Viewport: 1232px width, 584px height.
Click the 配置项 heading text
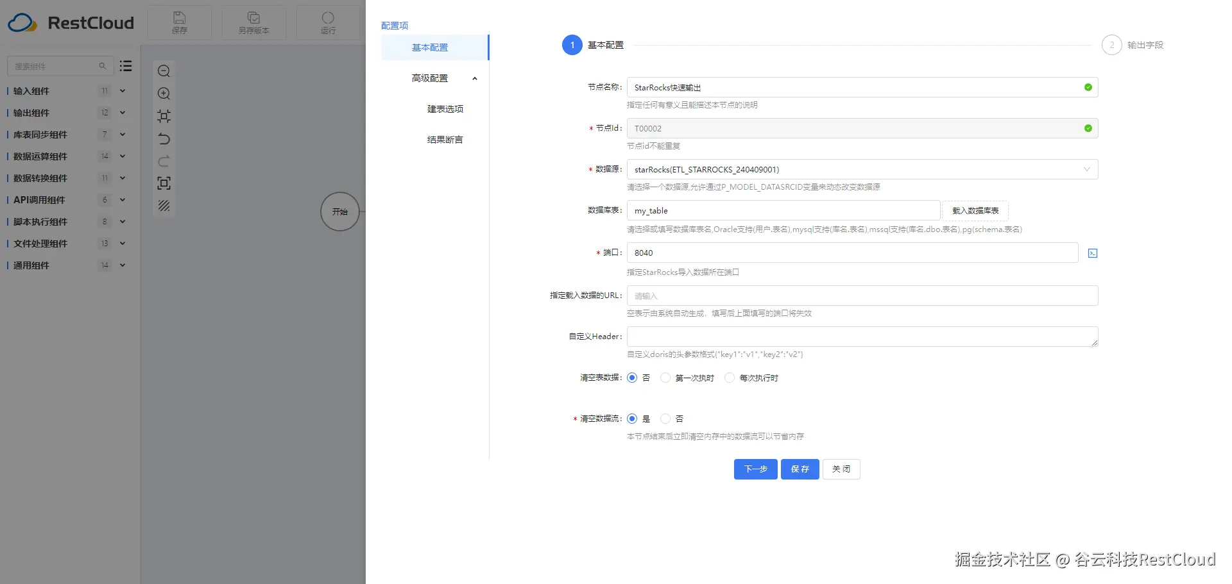click(395, 26)
